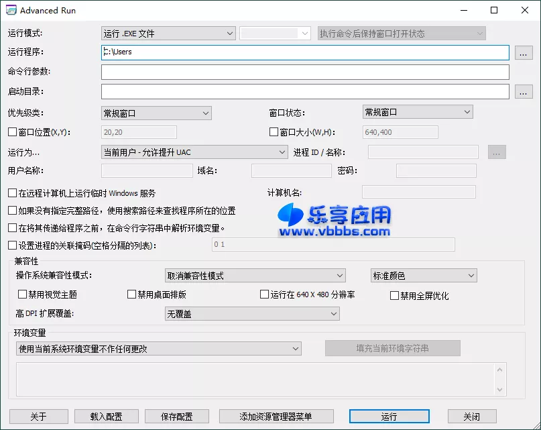This screenshot has width=541, height=430.
Task: Check the 禁用全屏优化 option
Action: (394, 294)
